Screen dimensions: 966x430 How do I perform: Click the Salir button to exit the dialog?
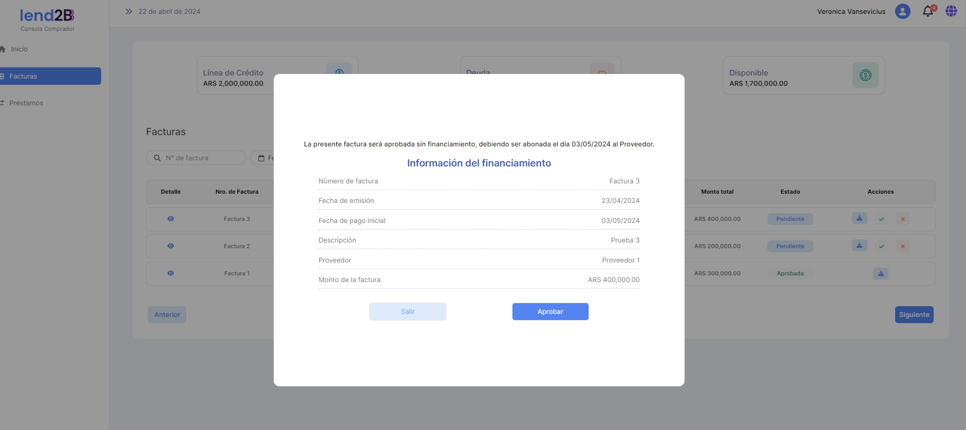407,311
